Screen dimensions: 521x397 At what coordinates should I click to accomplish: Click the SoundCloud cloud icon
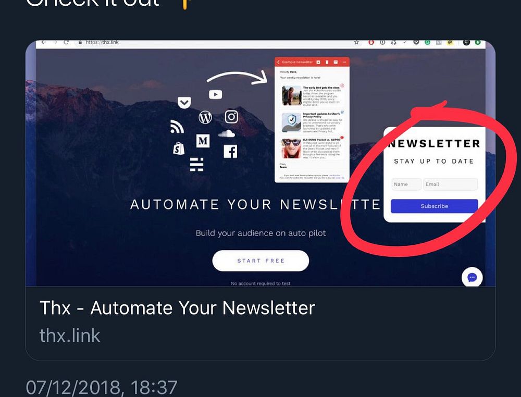point(227,134)
